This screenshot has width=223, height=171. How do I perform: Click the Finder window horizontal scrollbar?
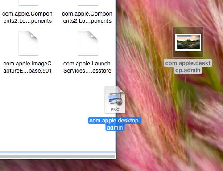(x=58, y=156)
